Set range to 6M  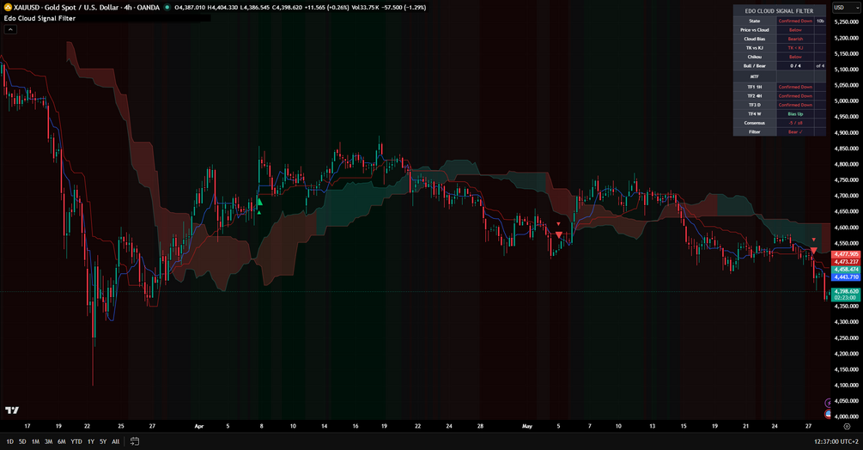pos(62,441)
